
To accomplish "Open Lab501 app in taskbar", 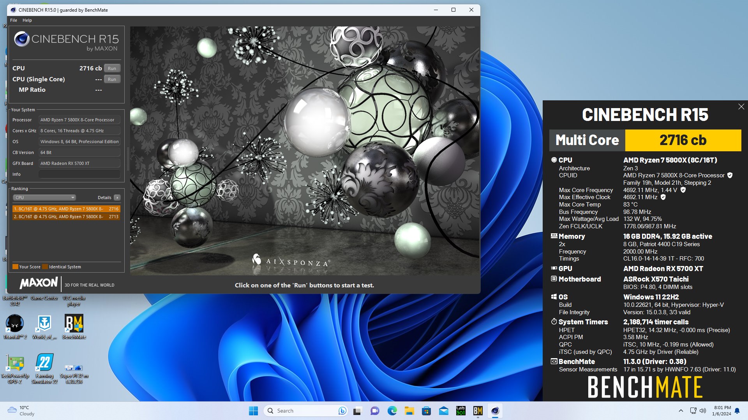I will (x=461, y=411).
